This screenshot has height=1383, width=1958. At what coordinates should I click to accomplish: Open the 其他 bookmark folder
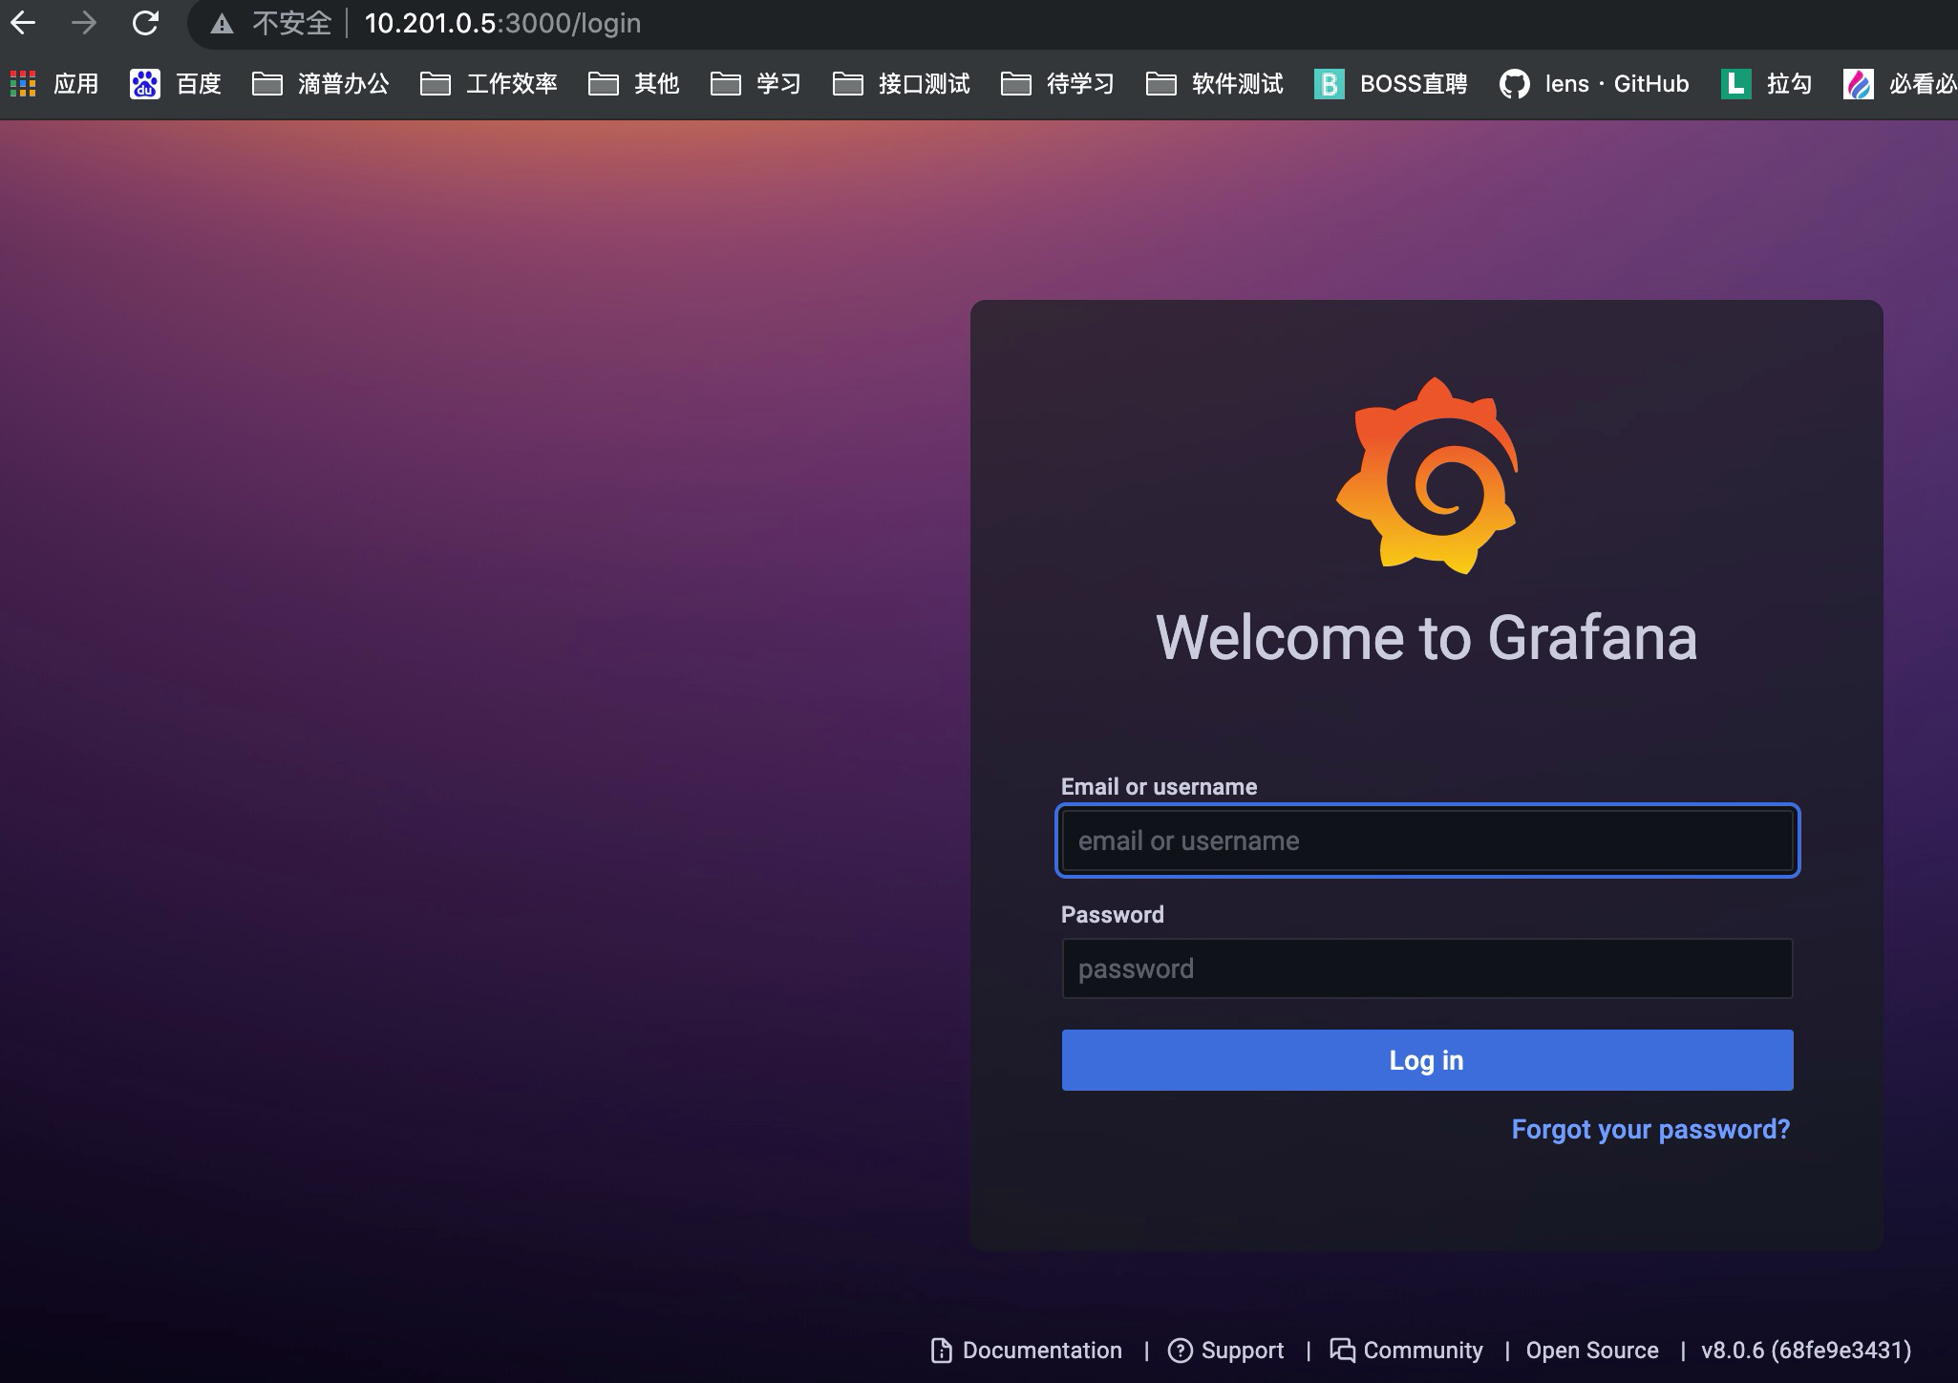coord(633,84)
